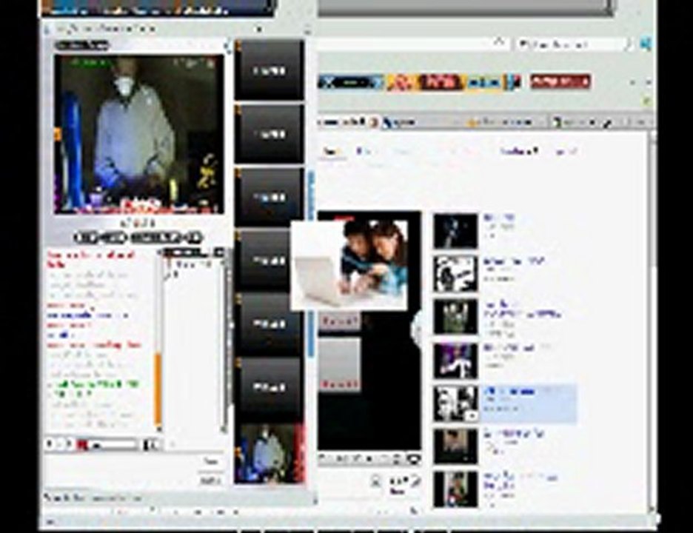693x533 pixels.
Task: Open the live webcam thumbnail below the dark camera slots
Action: [x=269, y=453]
